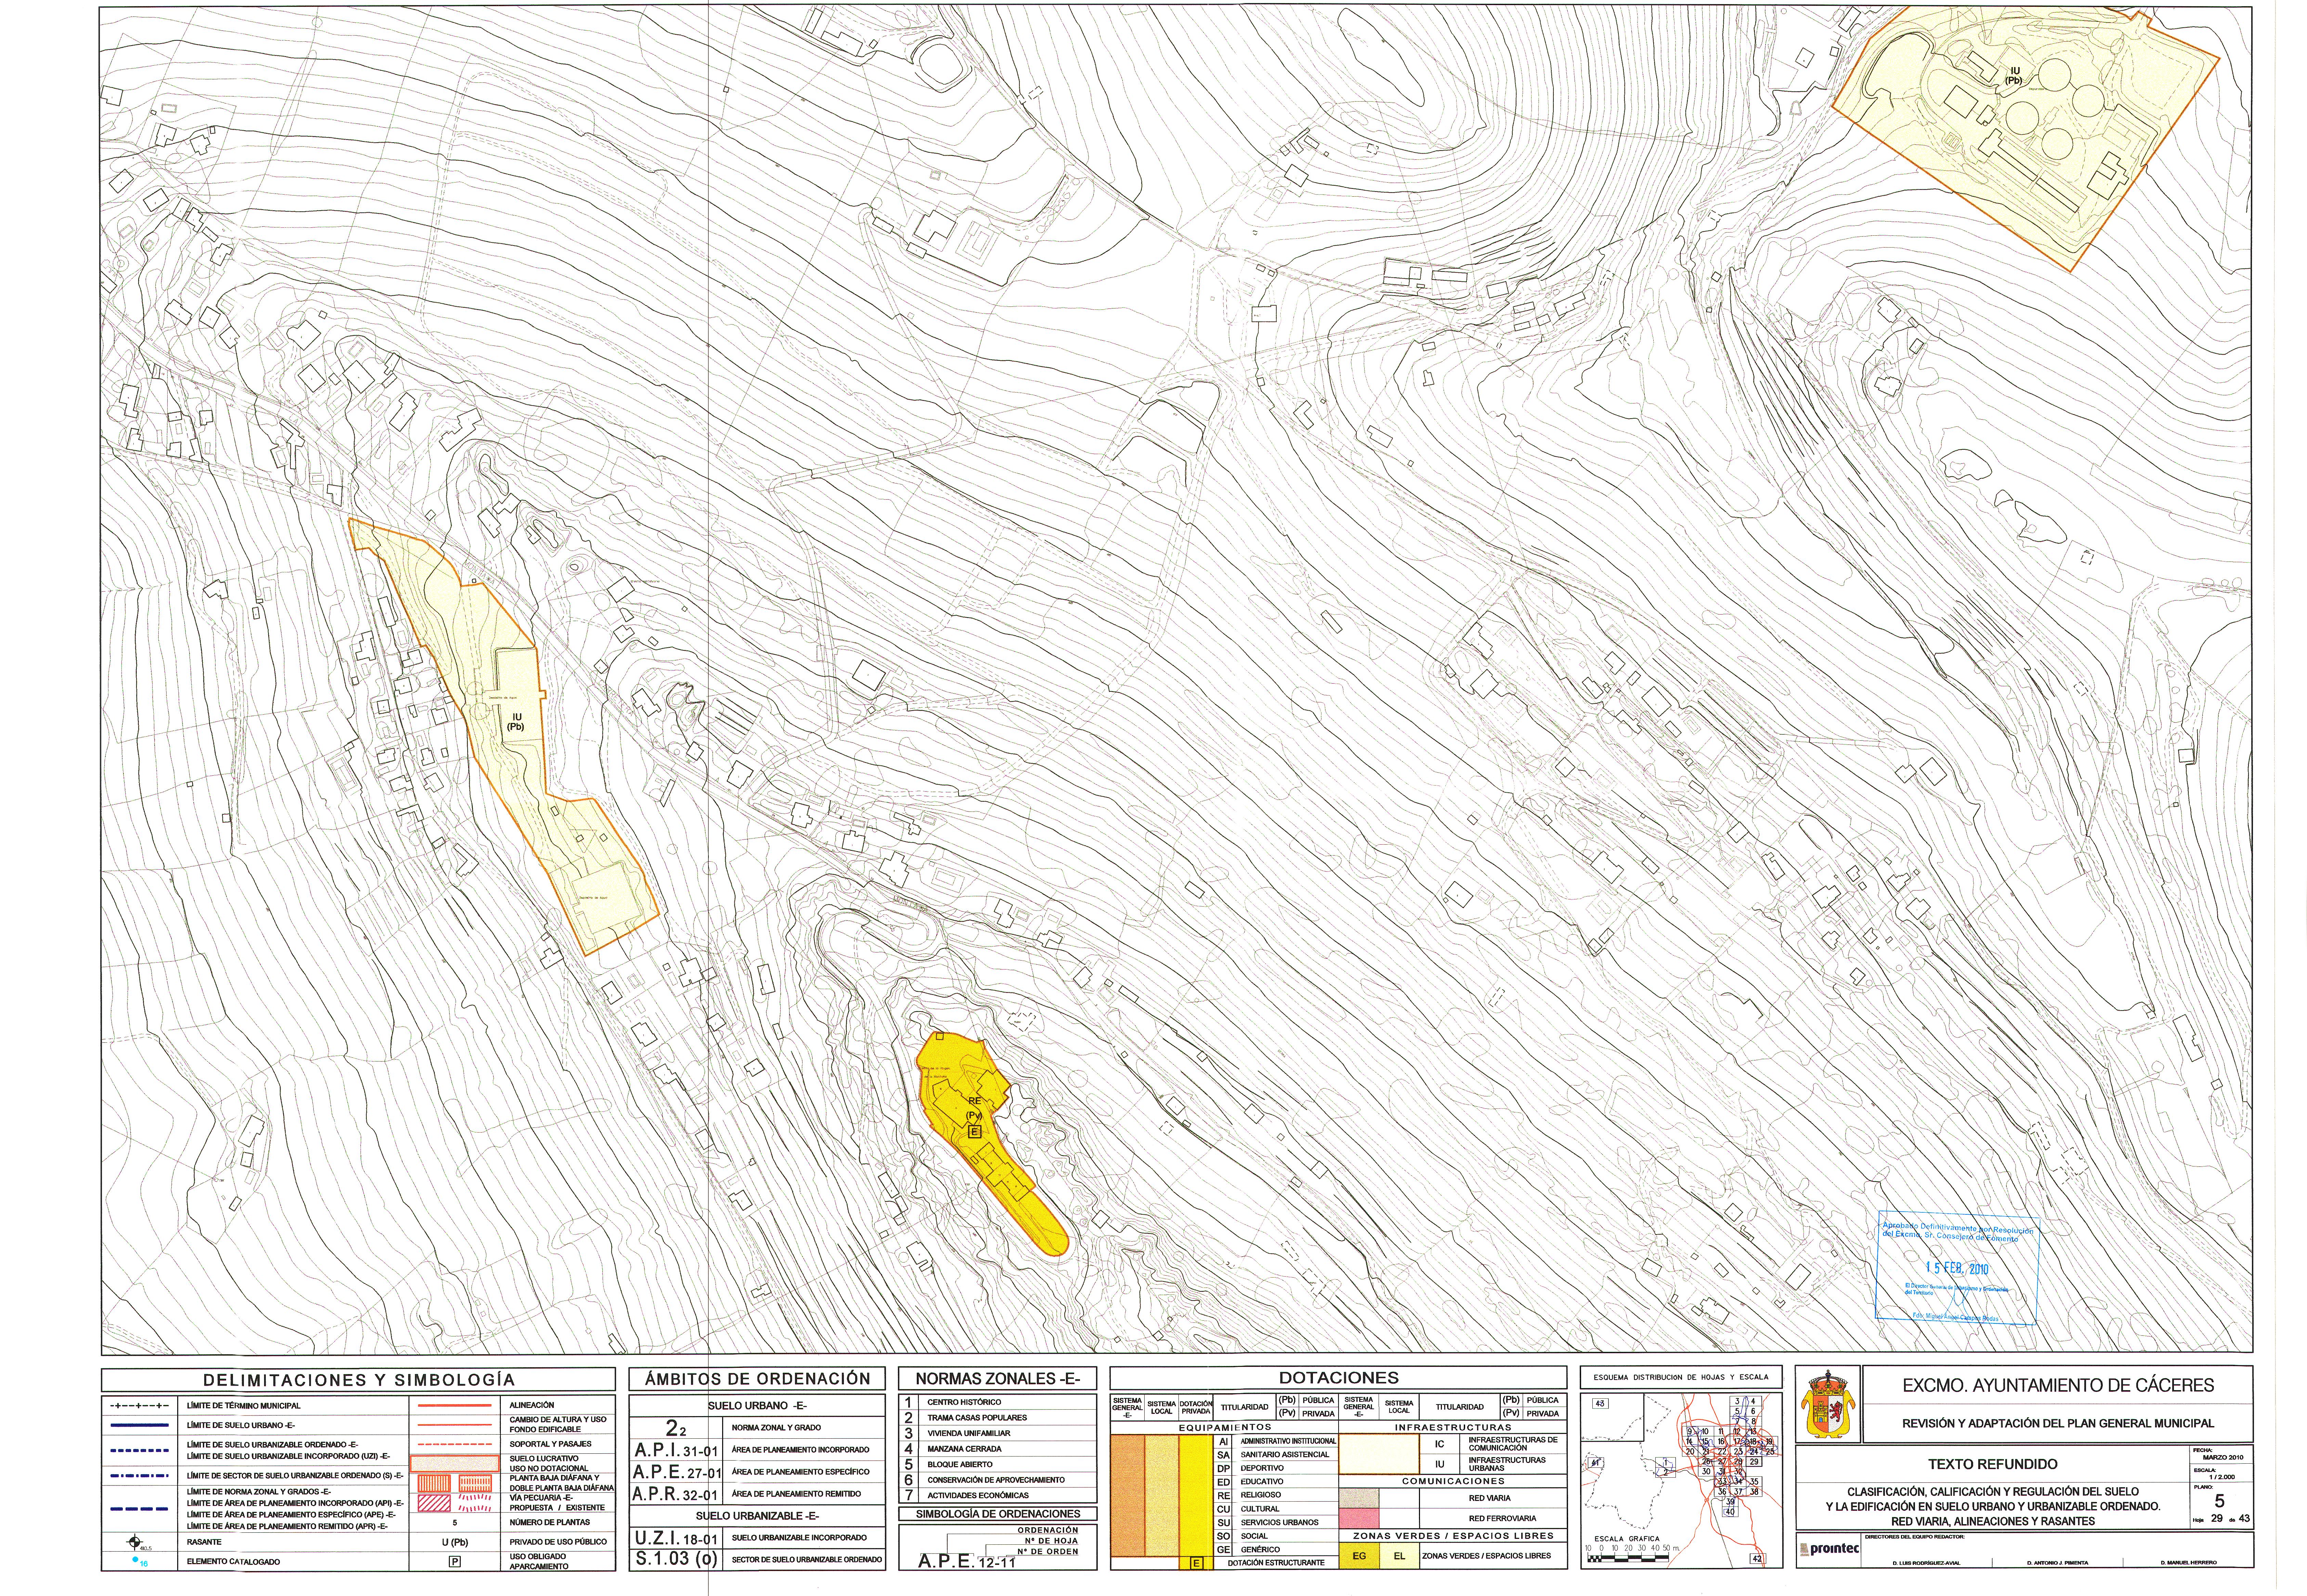Click the pink Red Ferroviaria swatch
Screen dimensions: 2307x1596
[1359, 1518]
